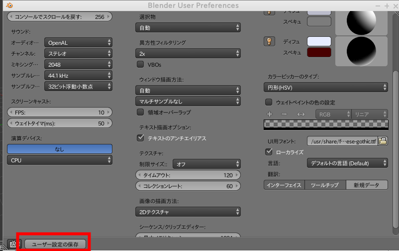Open 円形(HSV) color picker type dropdown
This screenshot has height=251, width=399.
tap(326, 88)
